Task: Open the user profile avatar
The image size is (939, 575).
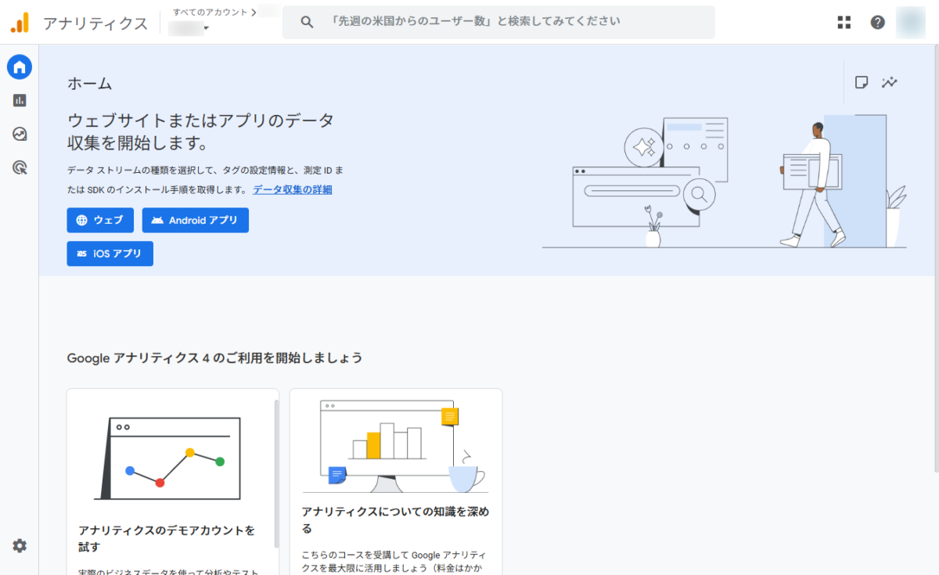Action: pos(911,23)
